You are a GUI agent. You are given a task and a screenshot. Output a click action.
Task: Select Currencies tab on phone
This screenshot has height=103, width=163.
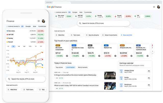tap(42, 27)
